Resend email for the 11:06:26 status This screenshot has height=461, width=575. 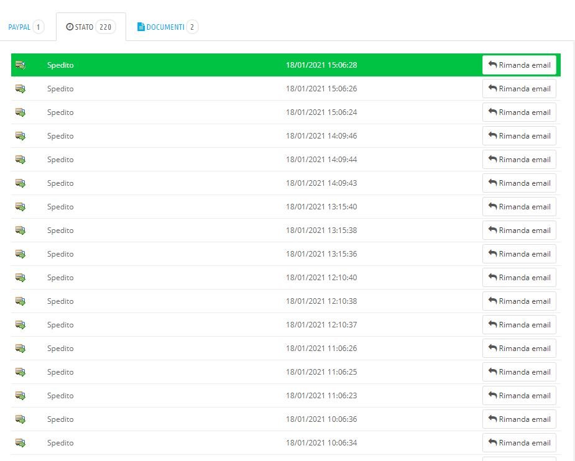click(519, 349)
